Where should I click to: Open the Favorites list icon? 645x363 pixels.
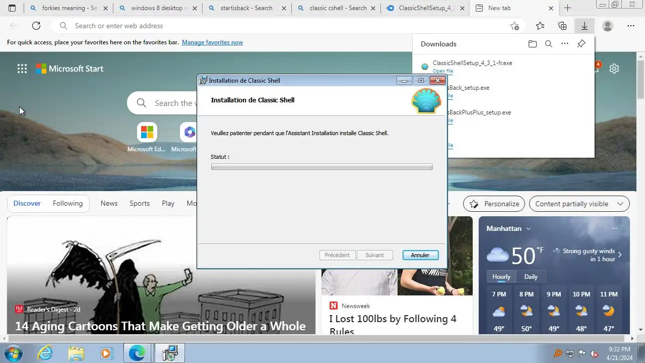[x=540, y=26]
